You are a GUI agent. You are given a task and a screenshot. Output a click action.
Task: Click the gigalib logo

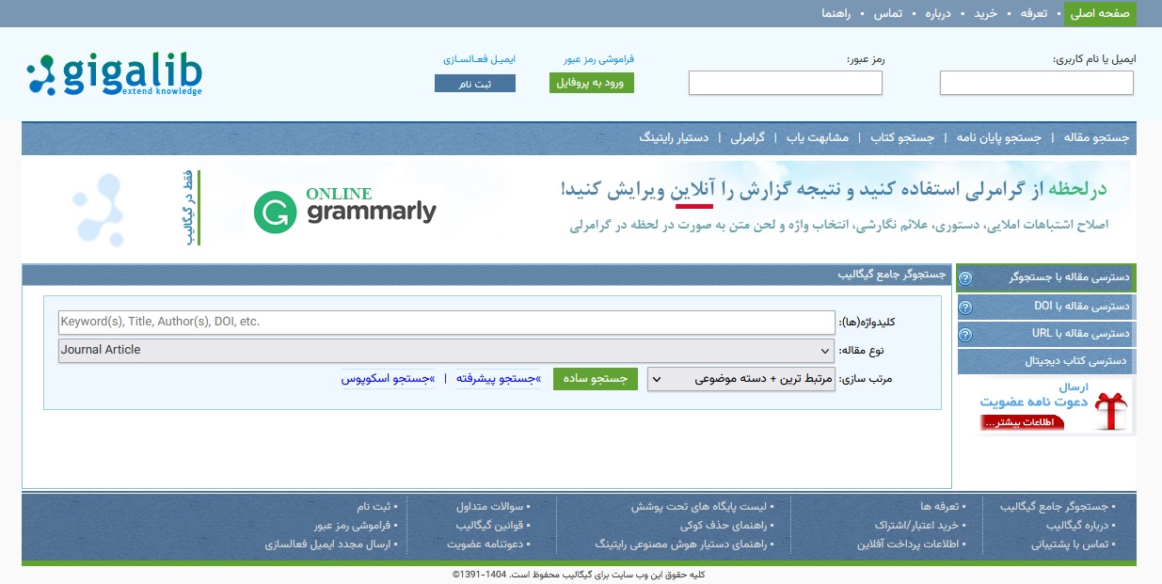tap(115, 75)
